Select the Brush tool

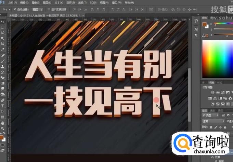(x=2, y=61)
